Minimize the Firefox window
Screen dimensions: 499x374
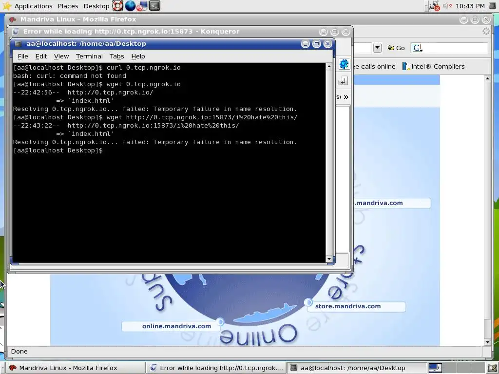pos(464,19)
